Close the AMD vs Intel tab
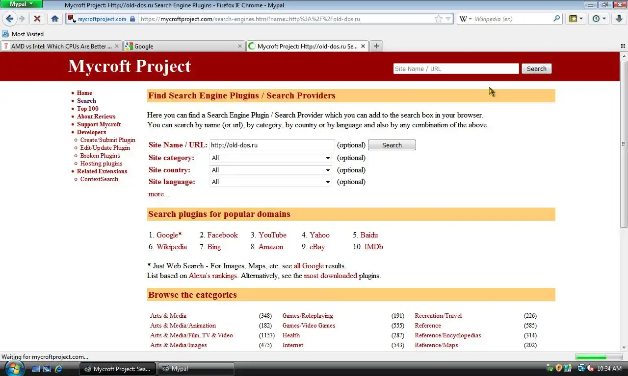 click(117, 46)
